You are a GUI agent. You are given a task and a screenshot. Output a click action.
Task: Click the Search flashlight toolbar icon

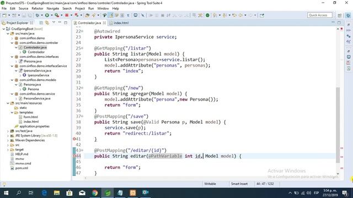pyautogui.click(x=93, y=15)
